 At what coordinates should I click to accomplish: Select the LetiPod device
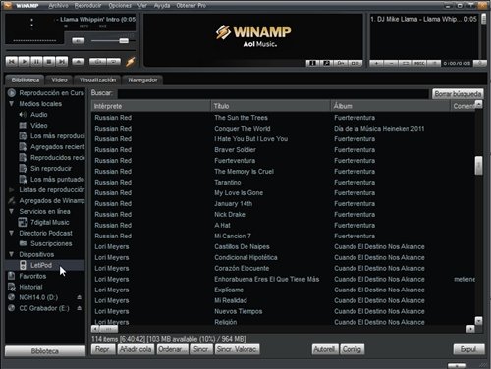coord(45,265)
